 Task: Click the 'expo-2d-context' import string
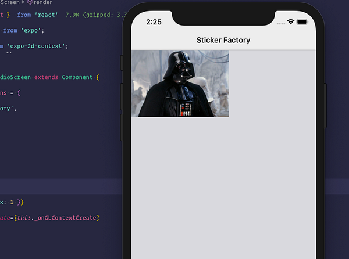coord(36,46)
